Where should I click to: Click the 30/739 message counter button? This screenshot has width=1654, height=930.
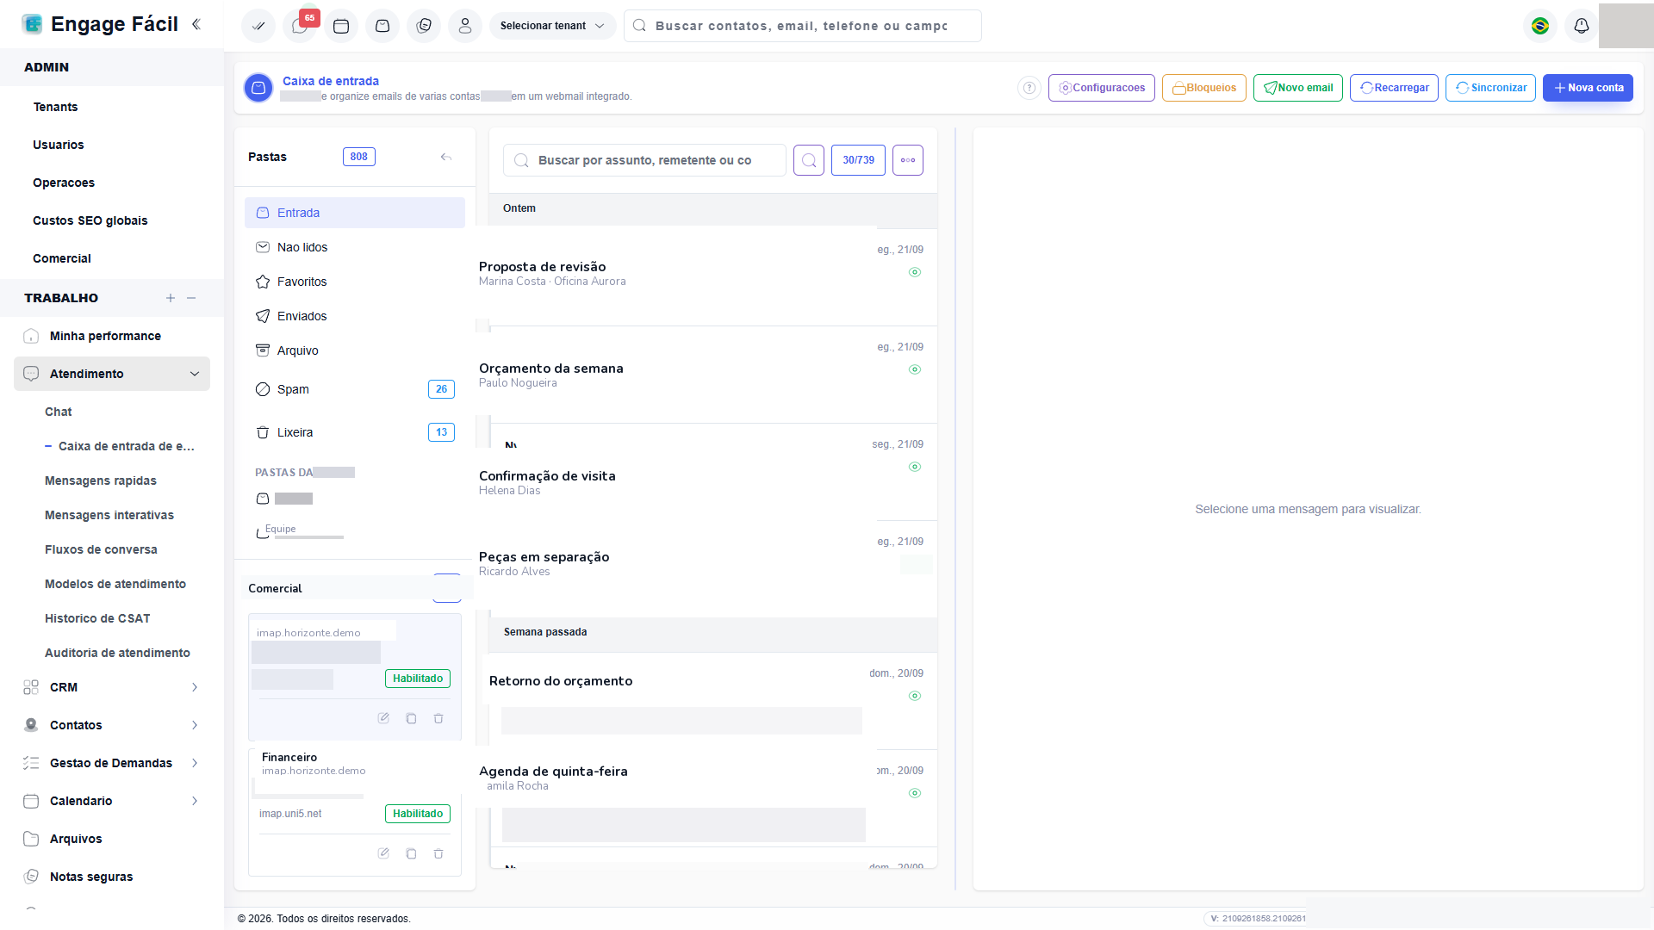(x=858, y=160)
